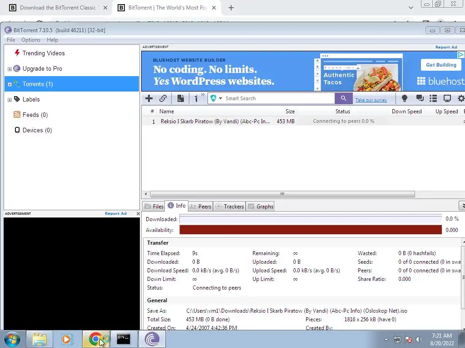The image size is (465, 348).
Task: Open the browser tab search chevron
Action: coord(411,8)
